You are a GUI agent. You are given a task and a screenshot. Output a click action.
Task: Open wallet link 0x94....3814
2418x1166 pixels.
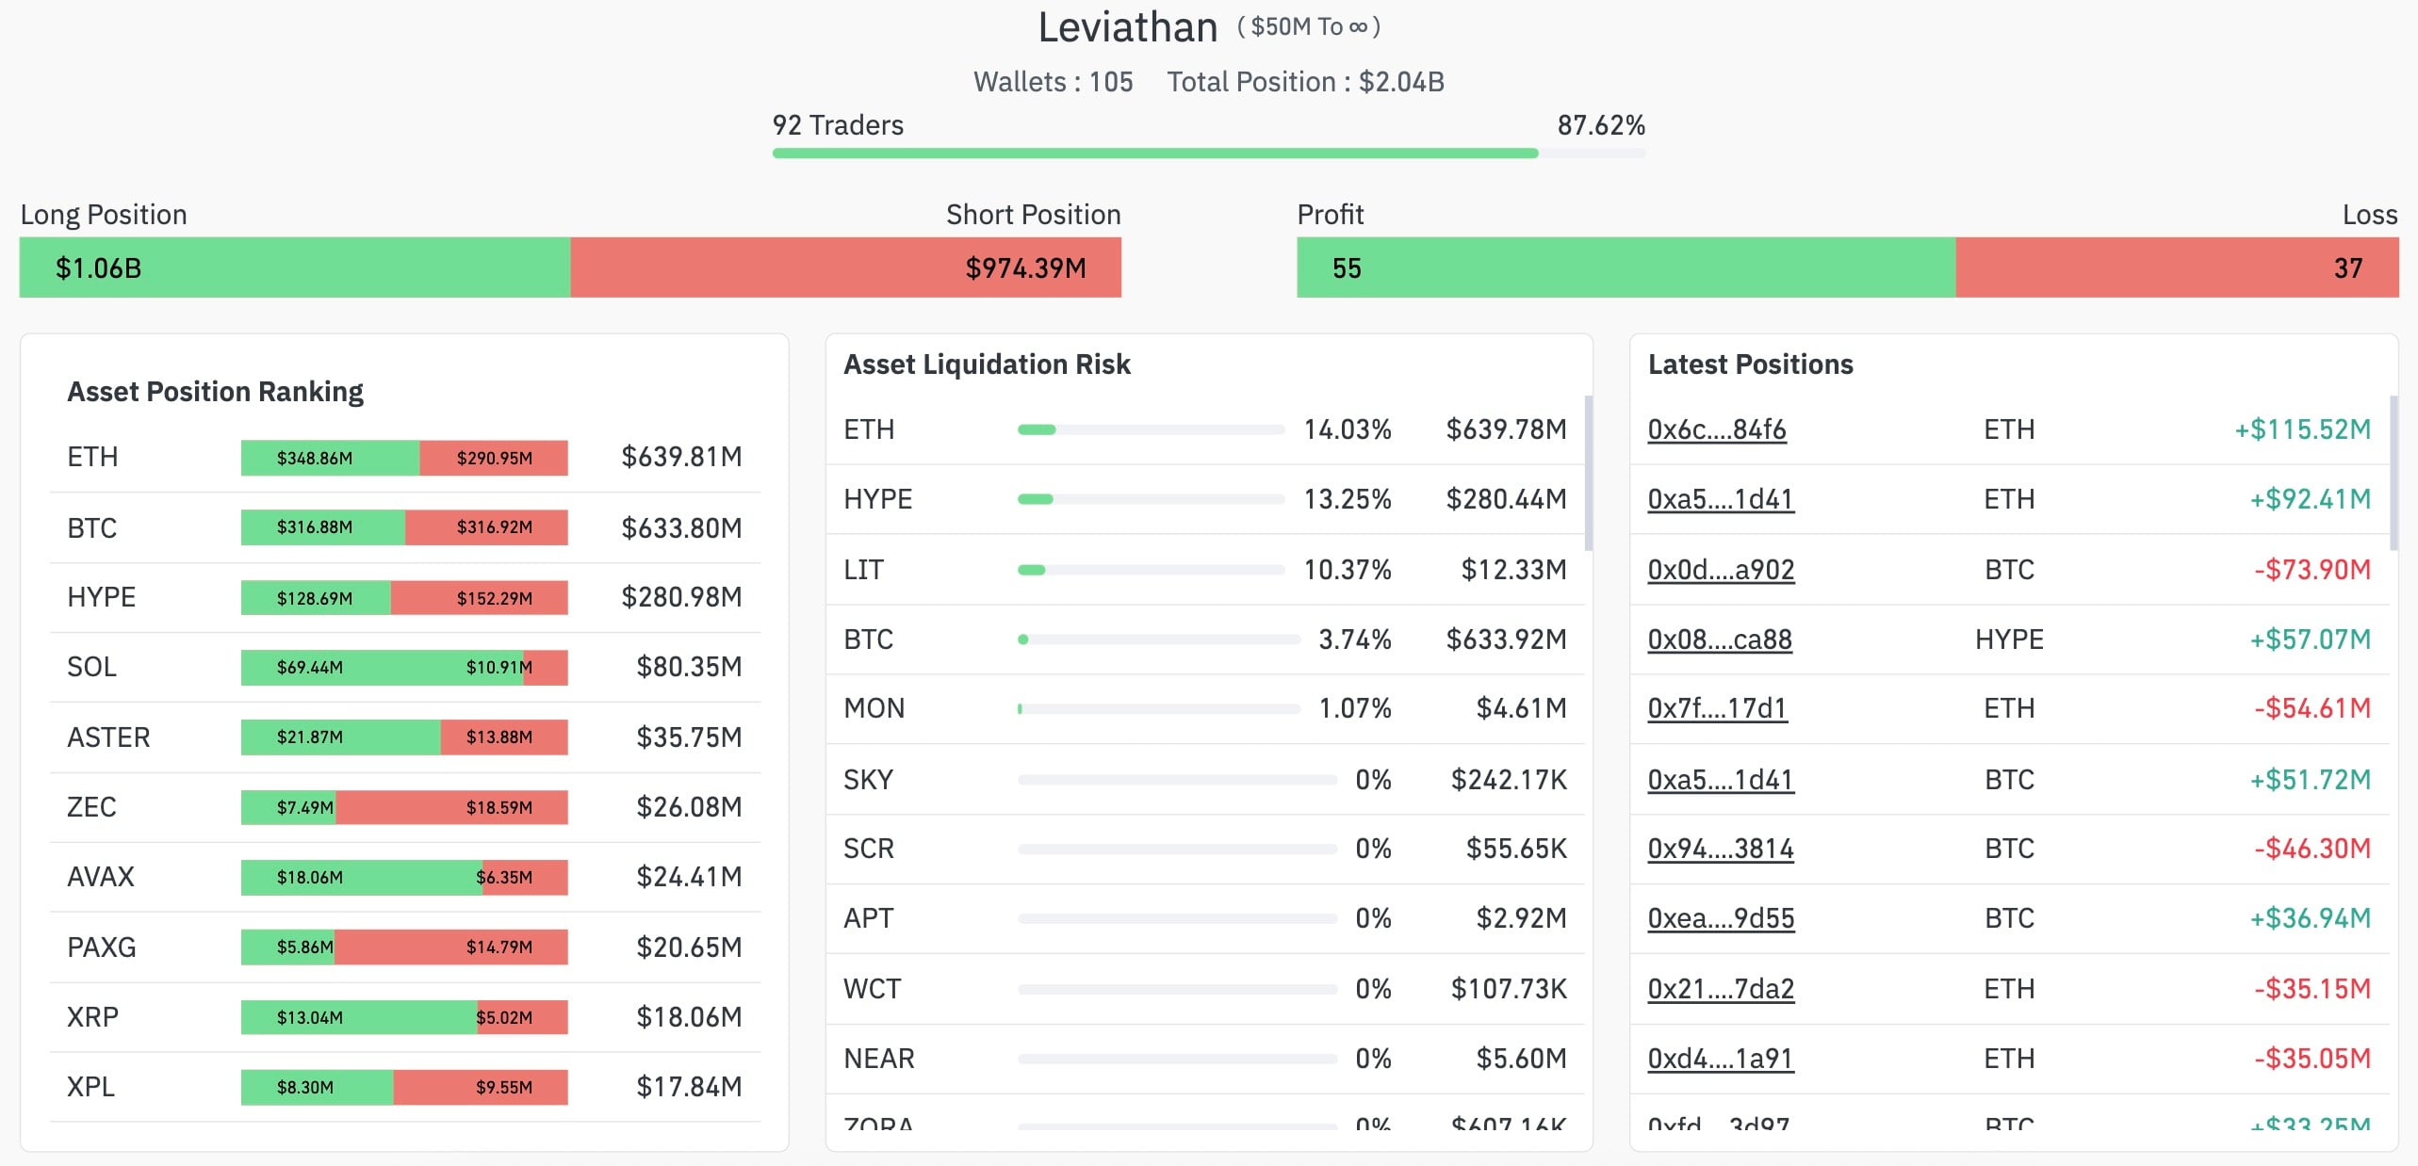[1720, 849]
